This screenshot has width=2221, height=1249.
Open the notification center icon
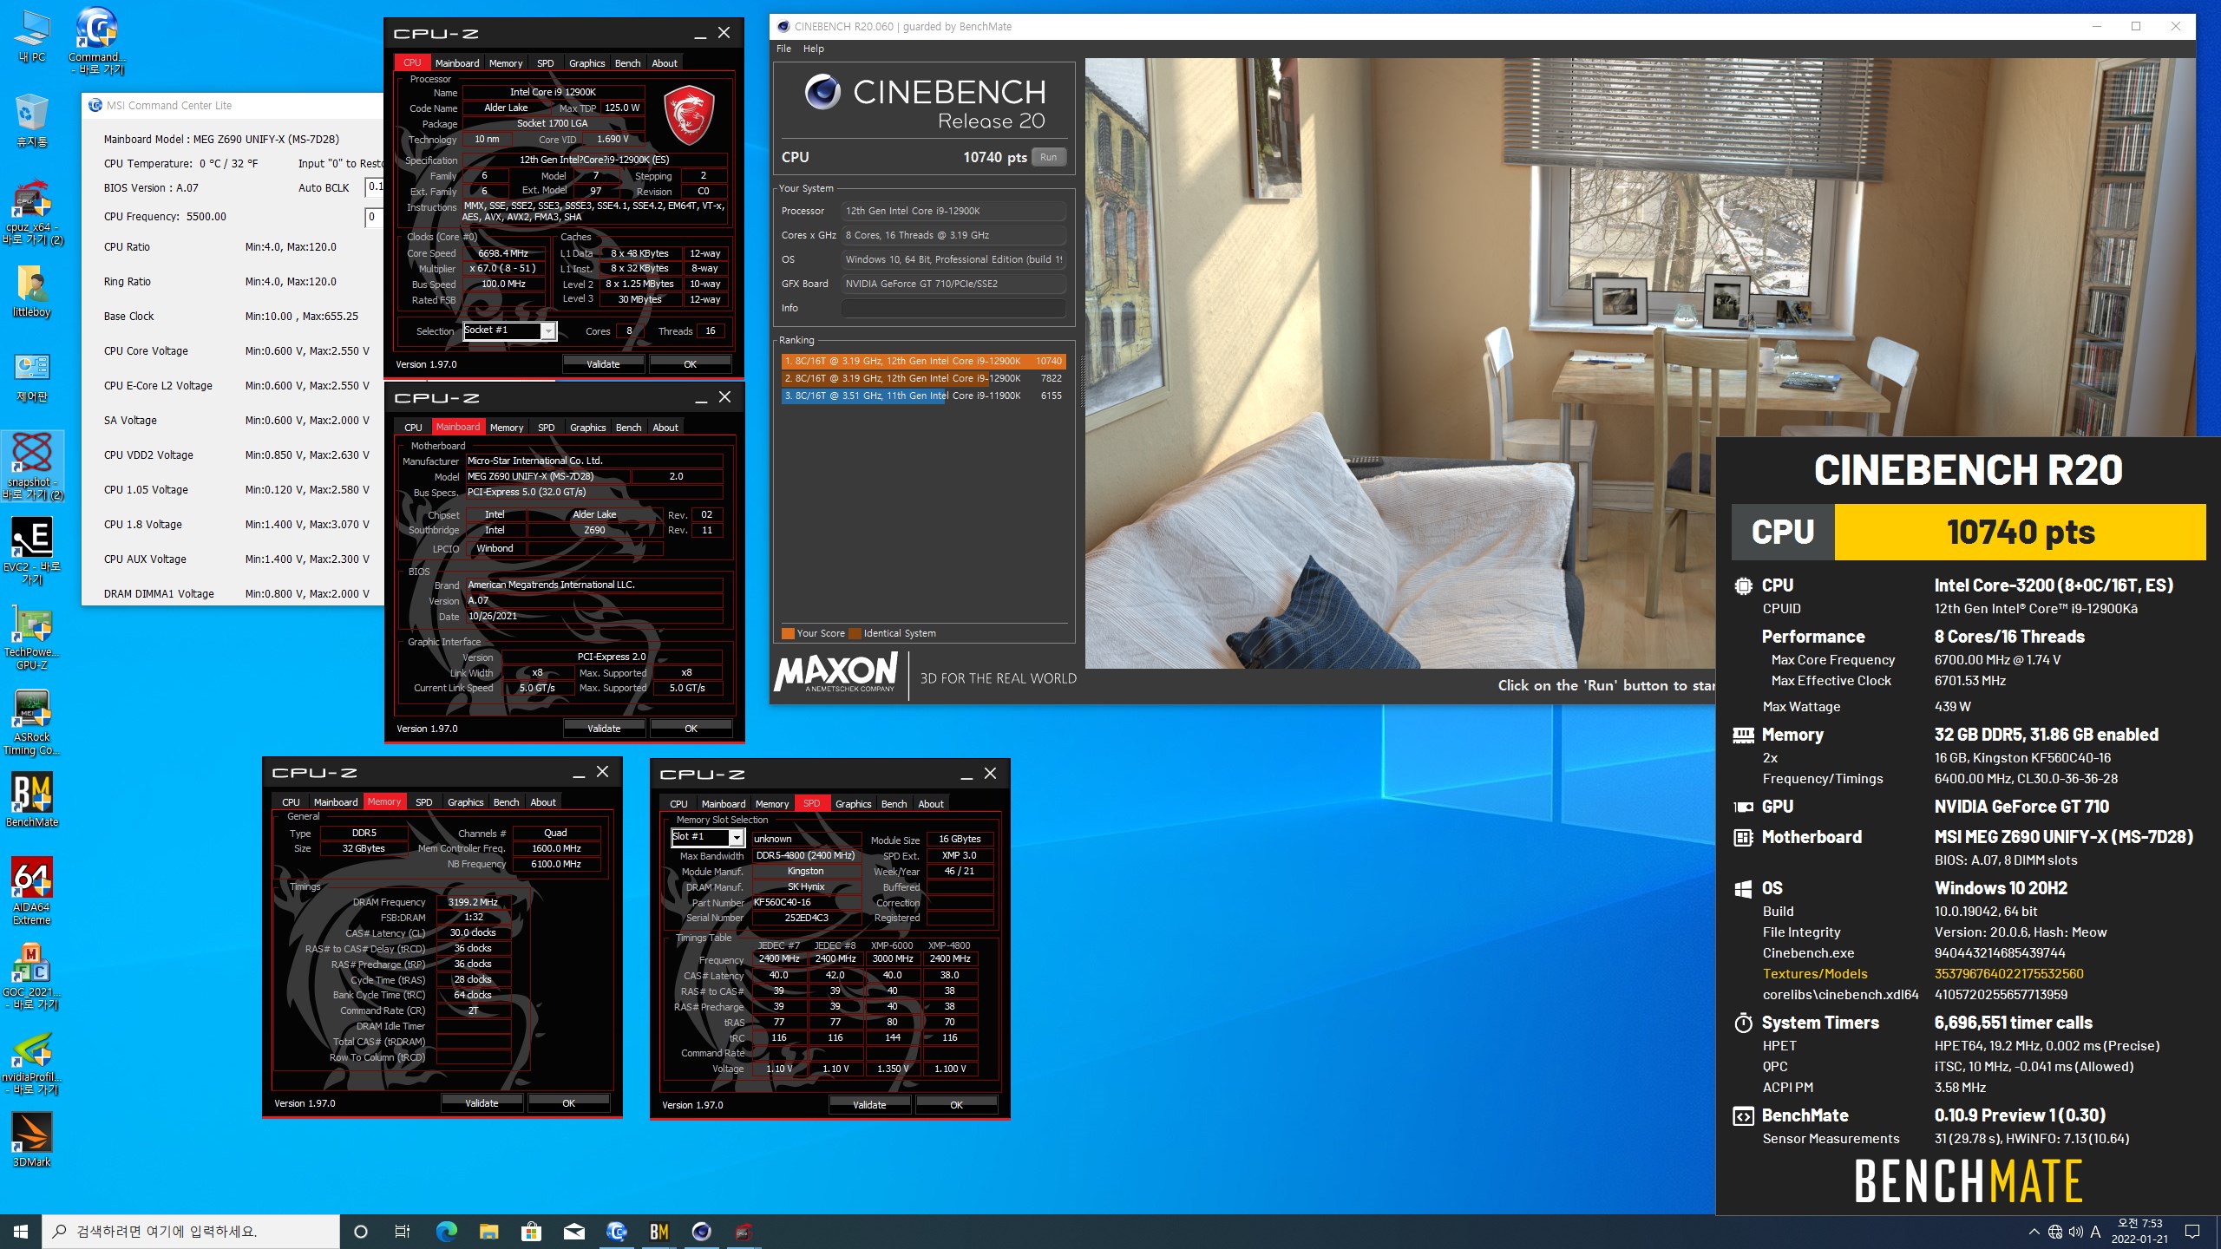(2192, 1232)
